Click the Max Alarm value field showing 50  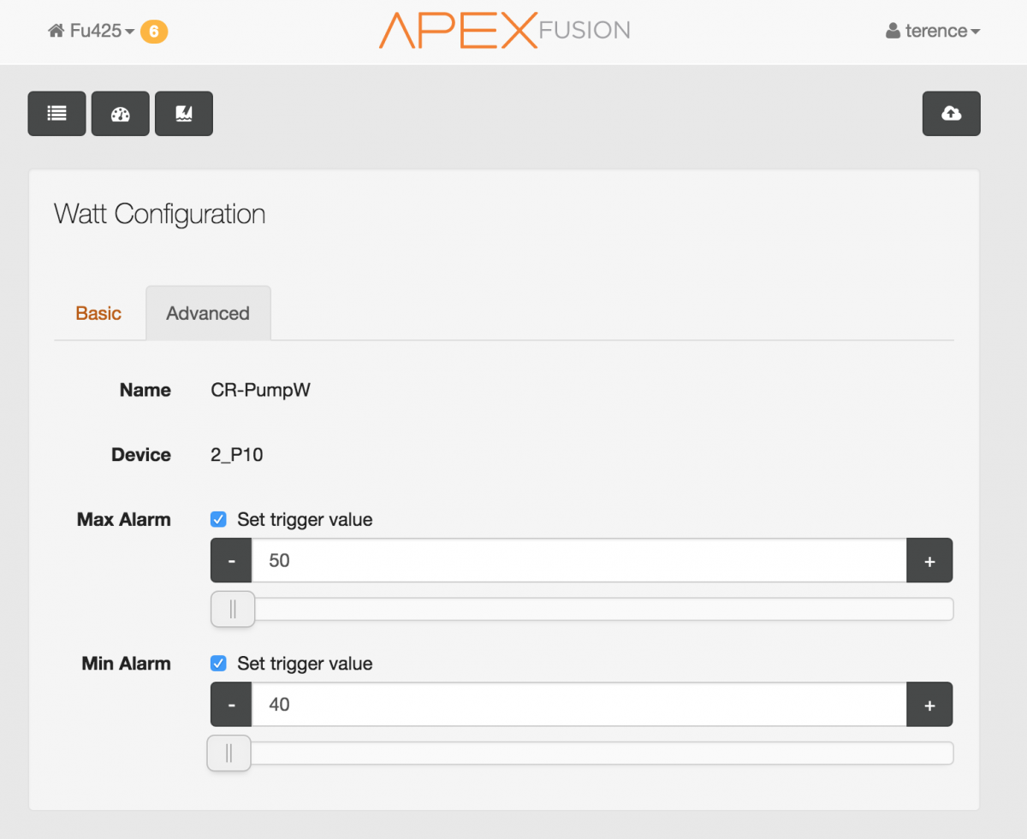coord(579,561)
